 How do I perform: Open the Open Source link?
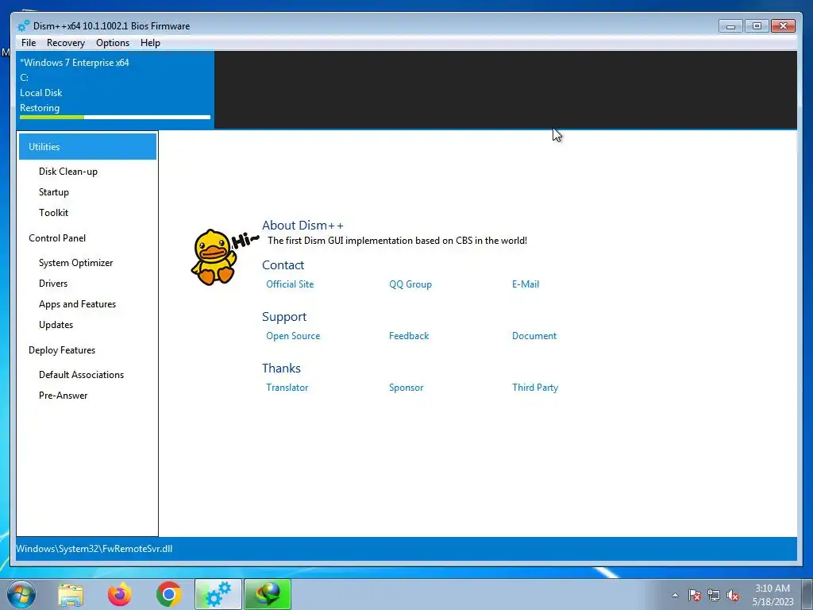pyautogui.click(x=293, y=336)
